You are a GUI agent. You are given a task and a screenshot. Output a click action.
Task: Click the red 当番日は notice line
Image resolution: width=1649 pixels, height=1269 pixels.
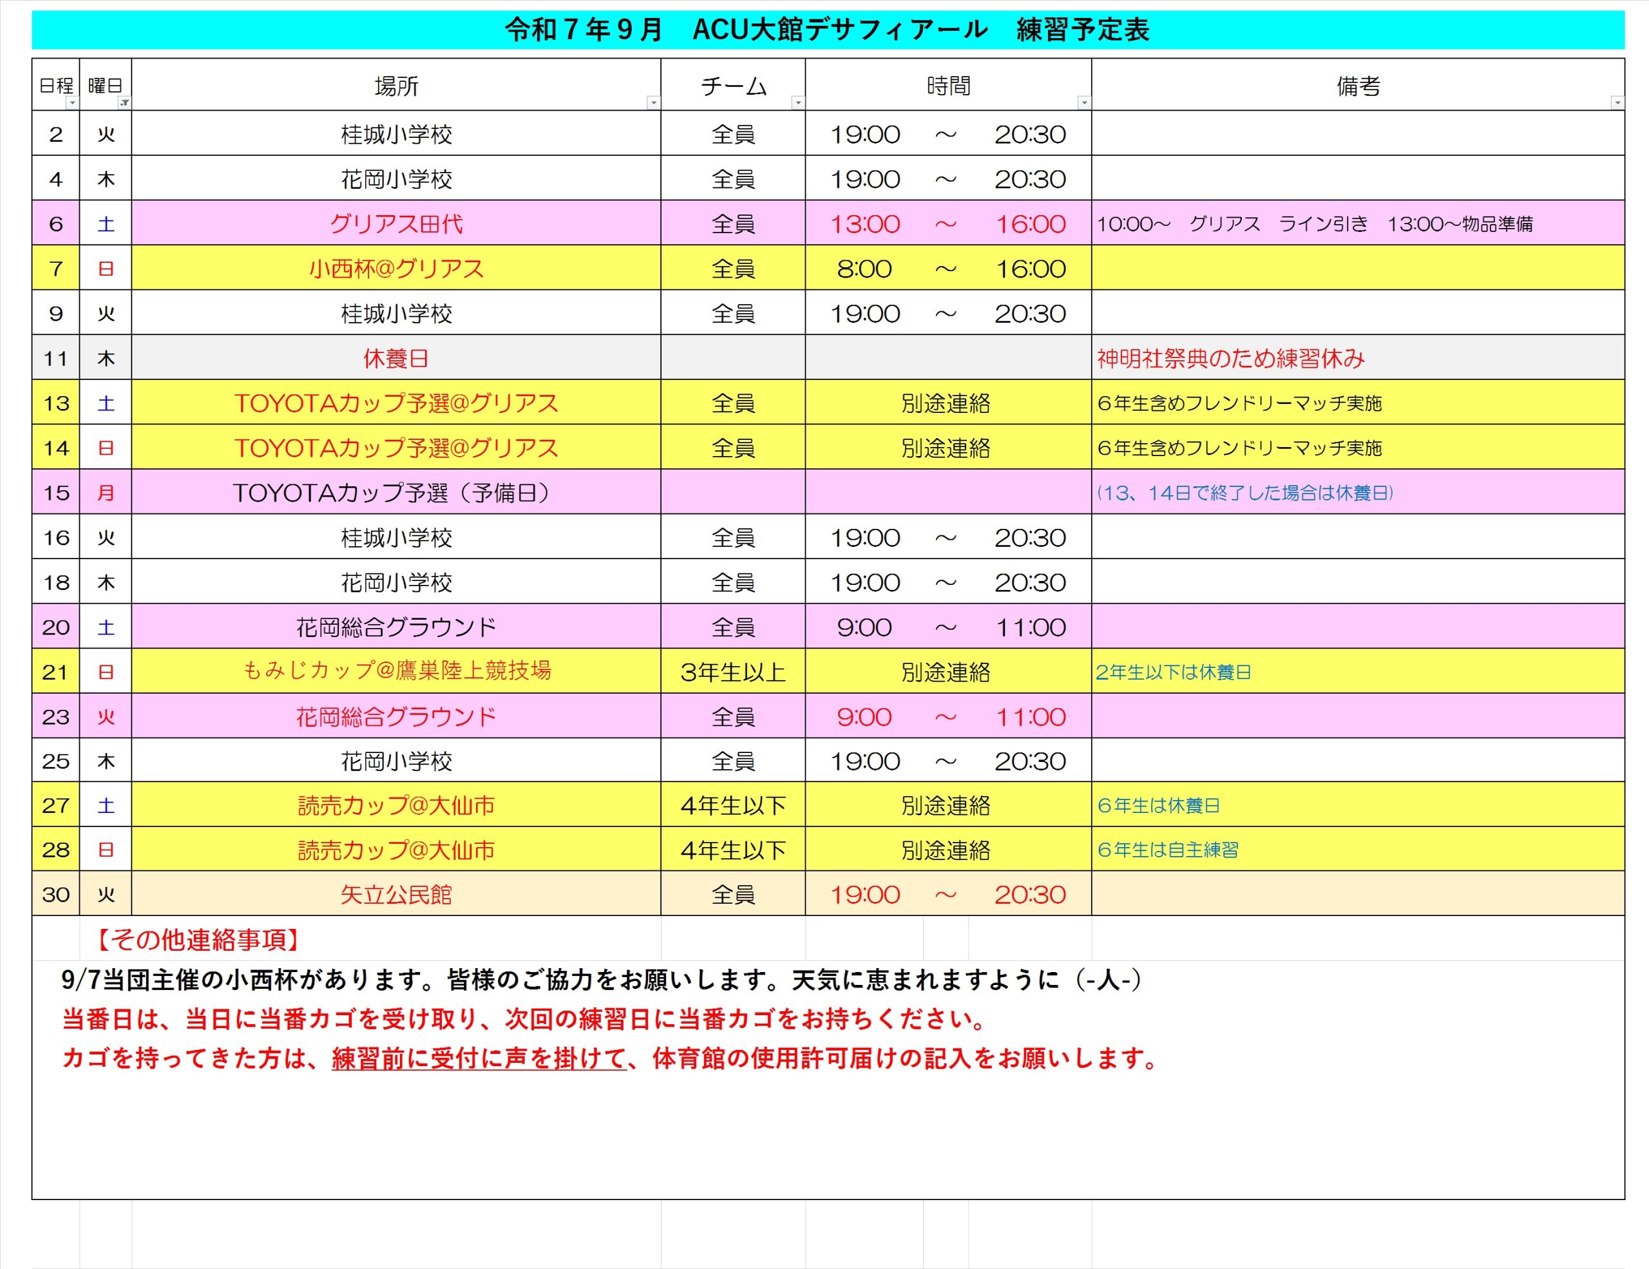[x=524, y=1018]
